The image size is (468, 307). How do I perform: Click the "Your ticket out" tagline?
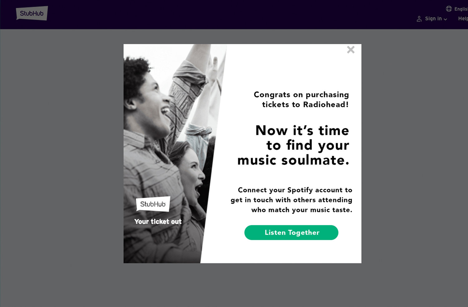pyautogui.click(x=158, y=221)
